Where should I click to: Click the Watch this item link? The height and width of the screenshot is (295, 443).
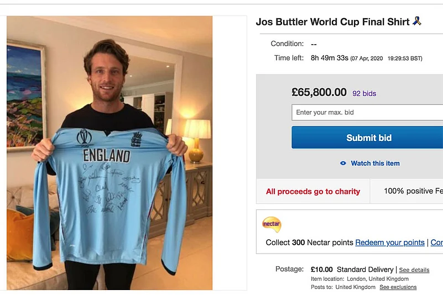(375, 163)
